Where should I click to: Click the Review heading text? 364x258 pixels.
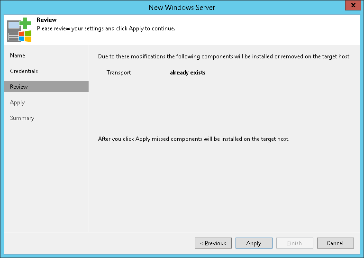[46, 20]
